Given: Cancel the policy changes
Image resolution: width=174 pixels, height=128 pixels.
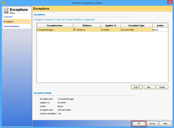Looking at the screenshot, I should pyautogui.click(x=152, y=123).
